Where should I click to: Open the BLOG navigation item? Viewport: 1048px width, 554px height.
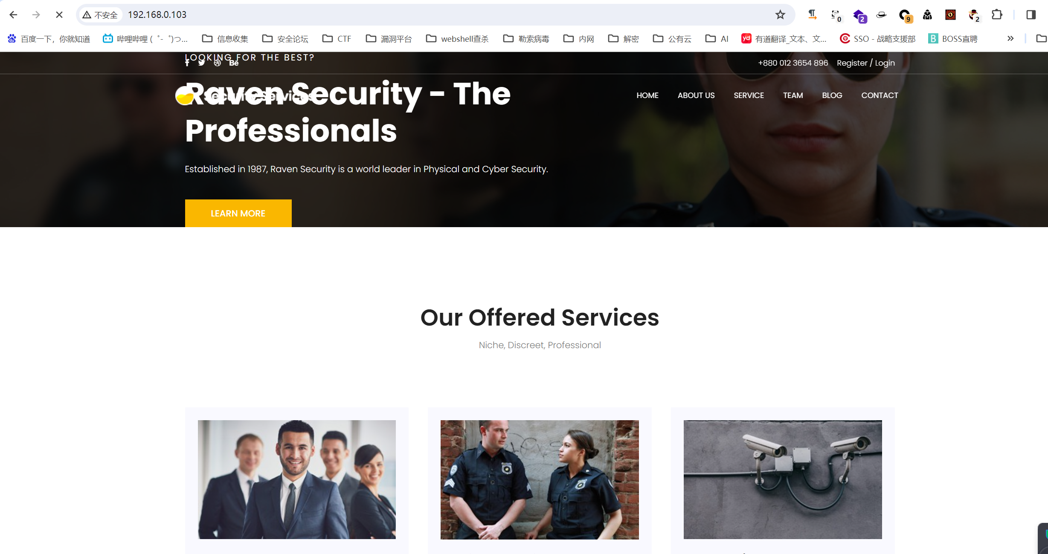pos(832,95)
